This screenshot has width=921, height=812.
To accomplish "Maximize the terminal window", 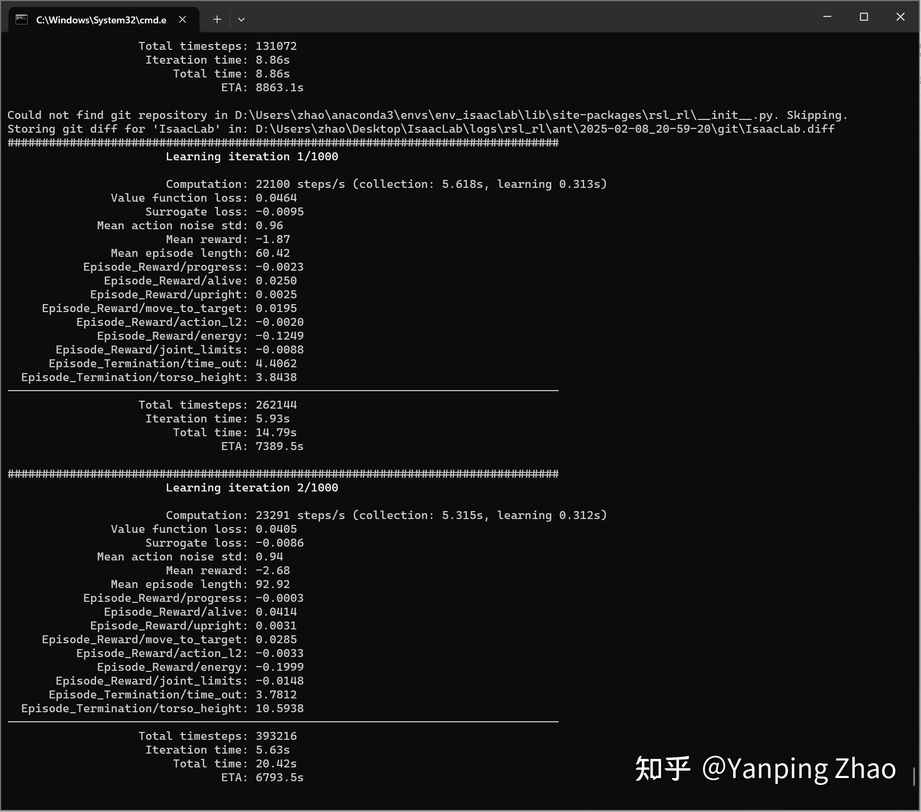I will (864, 16).
